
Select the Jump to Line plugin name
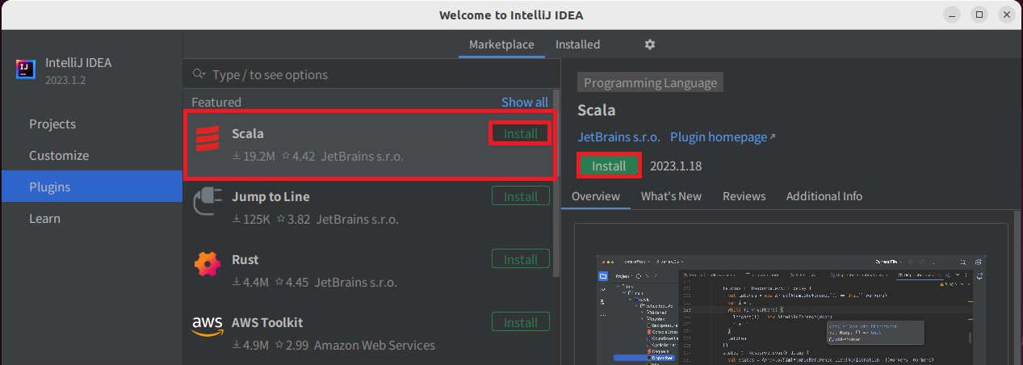tap(270, 196)
